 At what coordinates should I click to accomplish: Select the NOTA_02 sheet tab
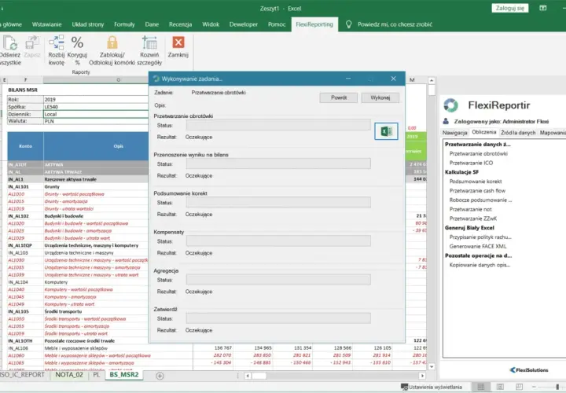69,375
